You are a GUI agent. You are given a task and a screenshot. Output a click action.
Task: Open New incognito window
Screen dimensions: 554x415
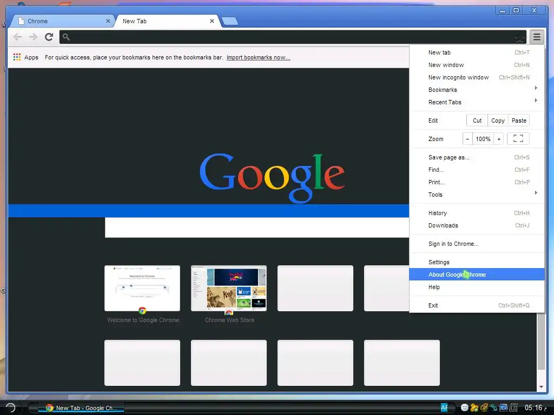[477, 77]
